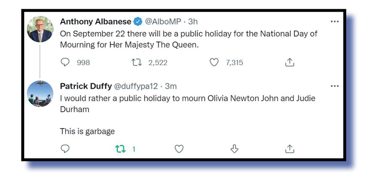Like Patrick Duffy's reply

point(179,149)
